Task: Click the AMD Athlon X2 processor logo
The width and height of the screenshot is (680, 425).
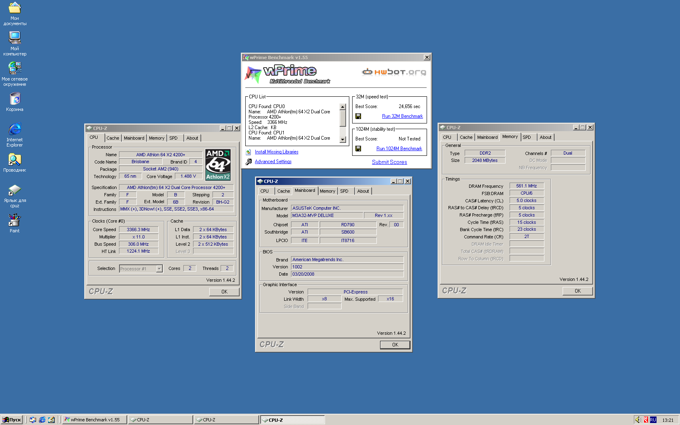Action: (x=218, y=165)
